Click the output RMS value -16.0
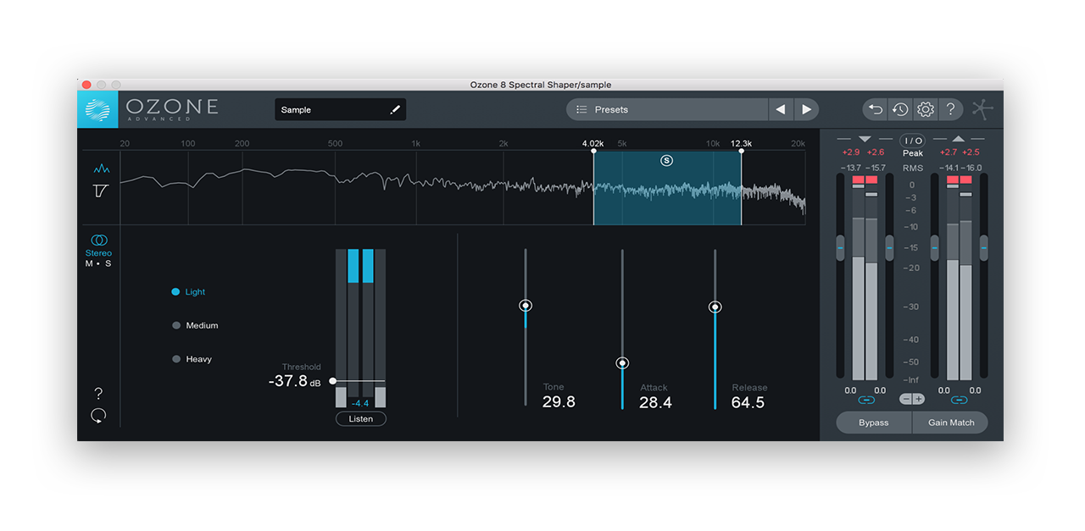This screenshot has height=531, width=1085. (971, 168)
